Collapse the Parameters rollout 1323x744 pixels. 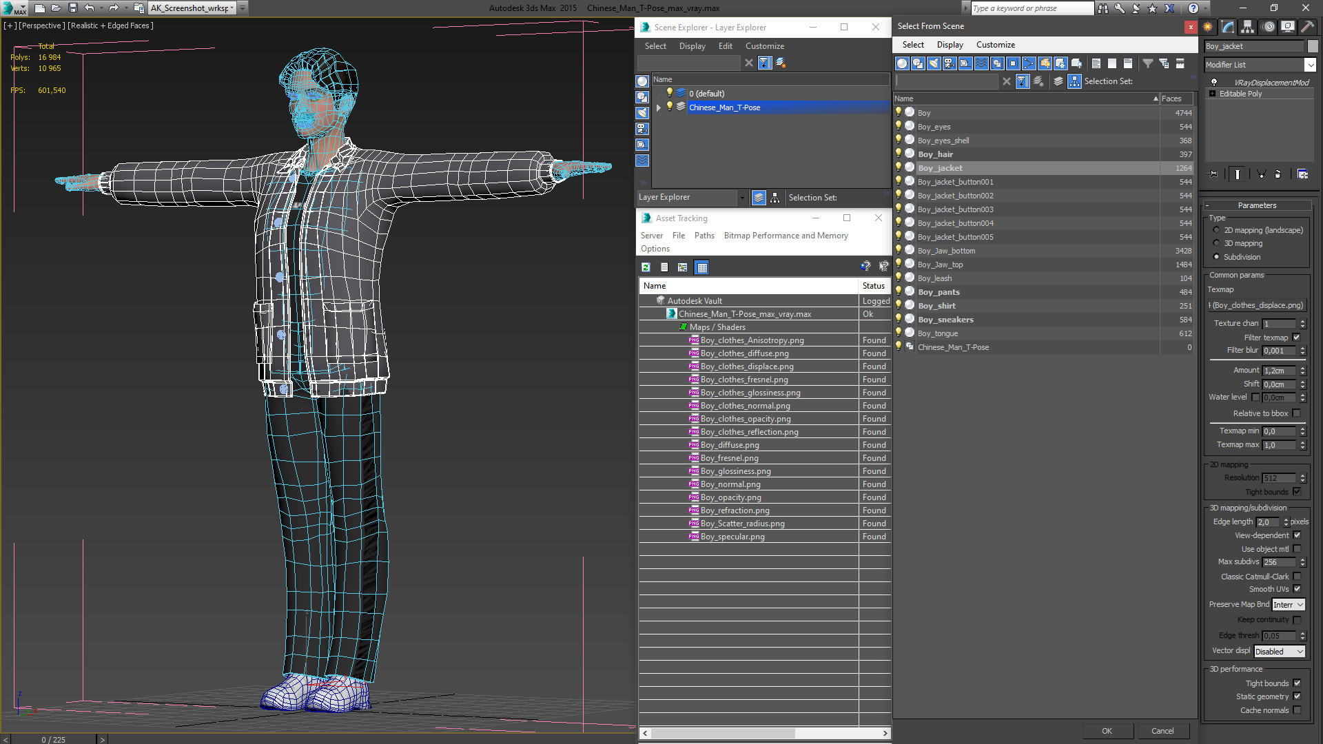[1257, 205]
